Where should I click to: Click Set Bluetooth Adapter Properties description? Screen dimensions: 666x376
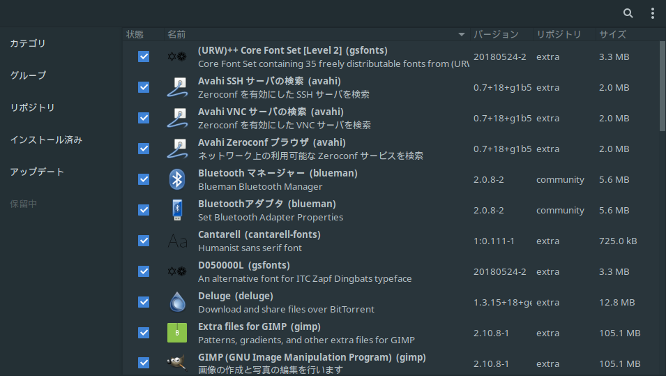pyautogui.click(x=271, y=217)
